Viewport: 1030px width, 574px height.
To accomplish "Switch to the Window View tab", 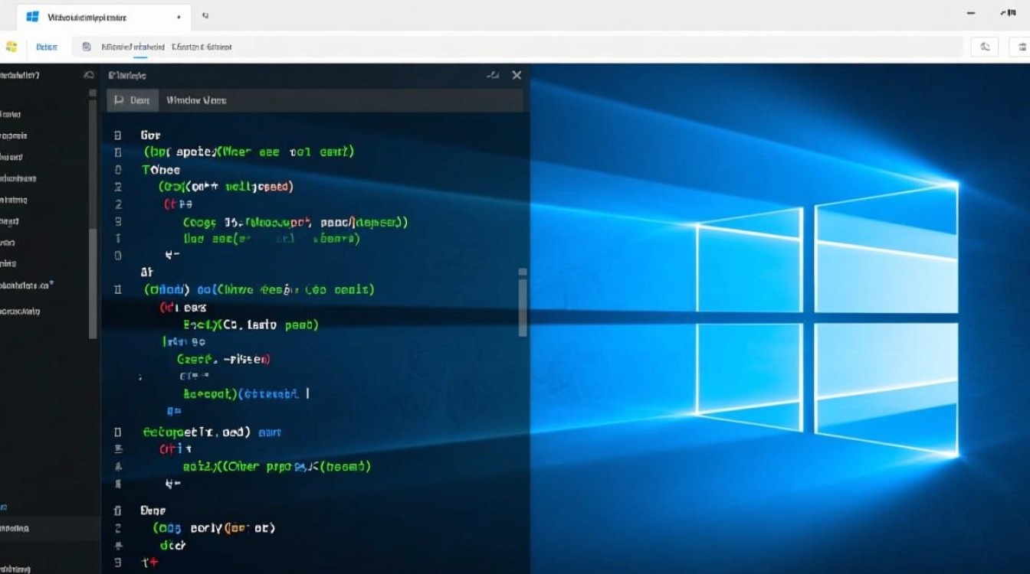I will click(x=197, y=100).
